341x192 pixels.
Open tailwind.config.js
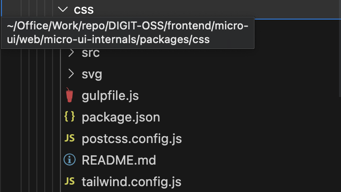point(132,182)
